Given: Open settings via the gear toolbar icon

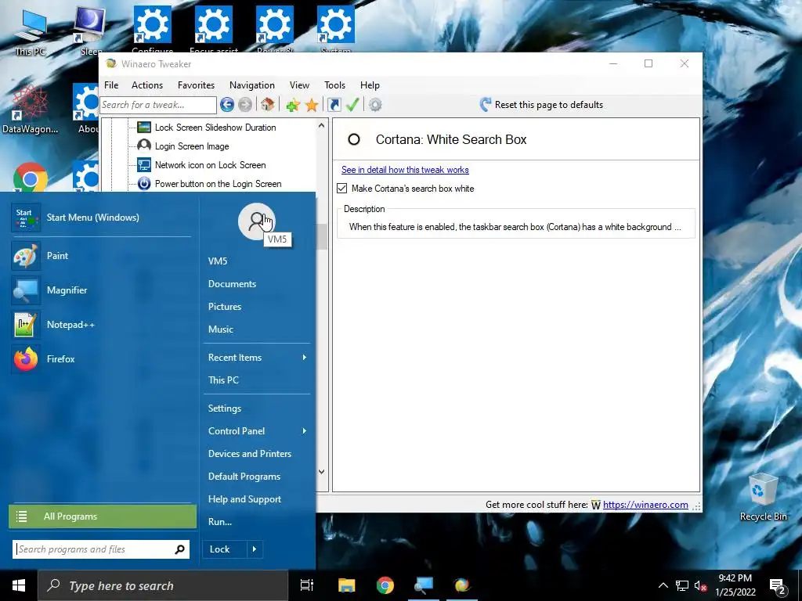Looking at the screenshot, I should pyautogui.click(x=375, y=105).
